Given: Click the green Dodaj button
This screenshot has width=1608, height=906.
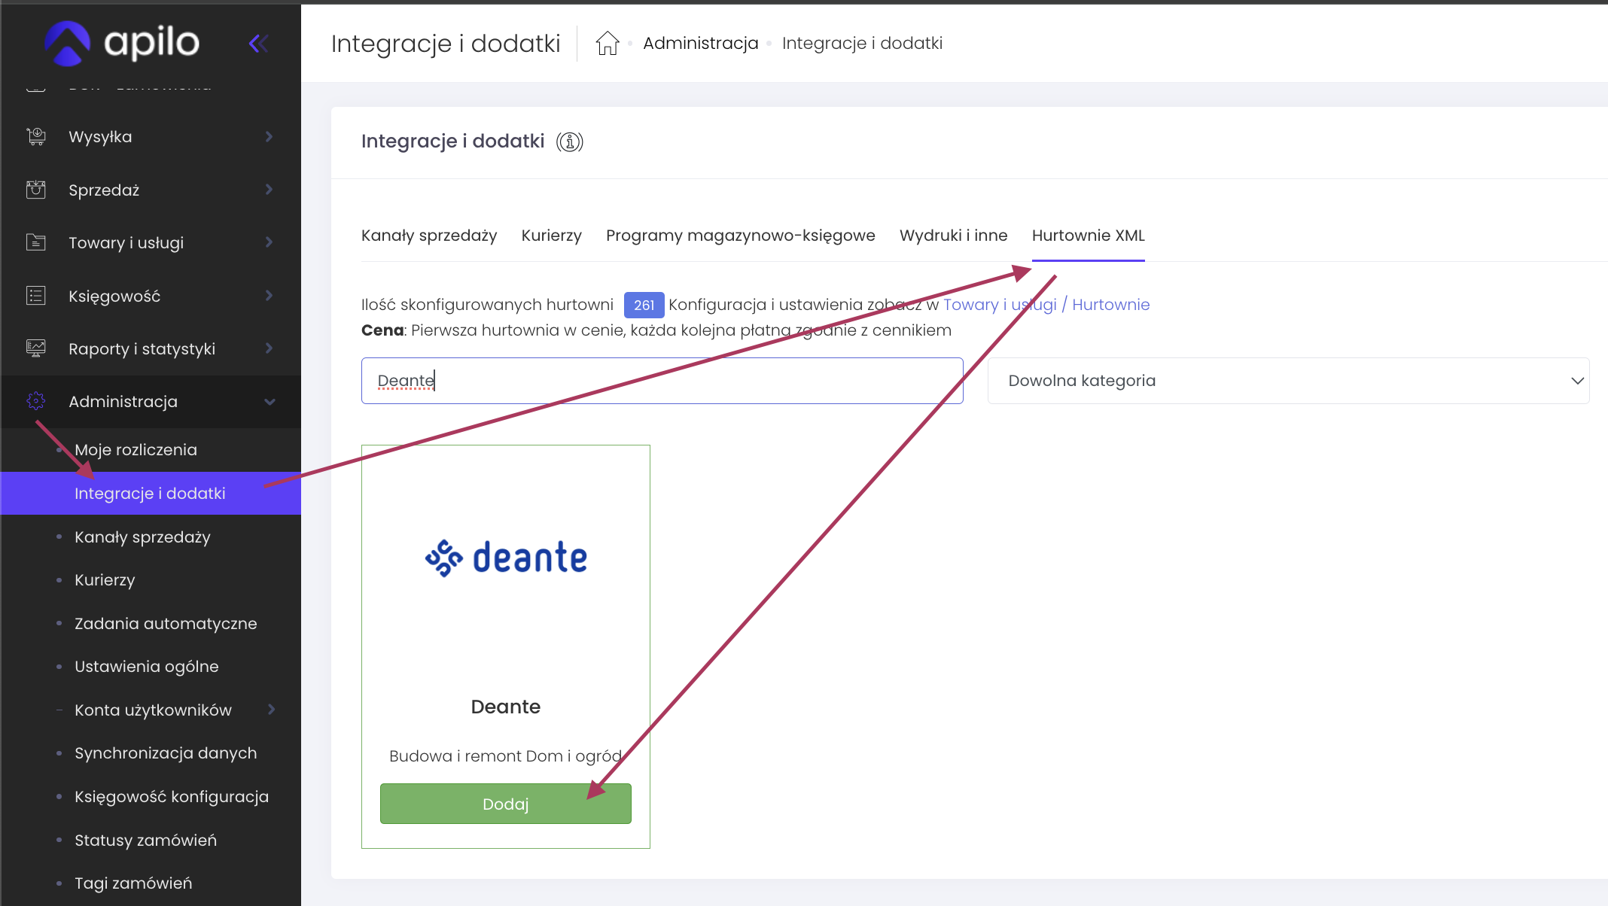Looking at the screenshot, I should pos(506,804).
